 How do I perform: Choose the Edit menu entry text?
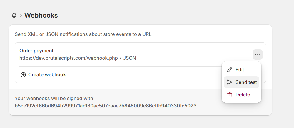pos(240,70)
